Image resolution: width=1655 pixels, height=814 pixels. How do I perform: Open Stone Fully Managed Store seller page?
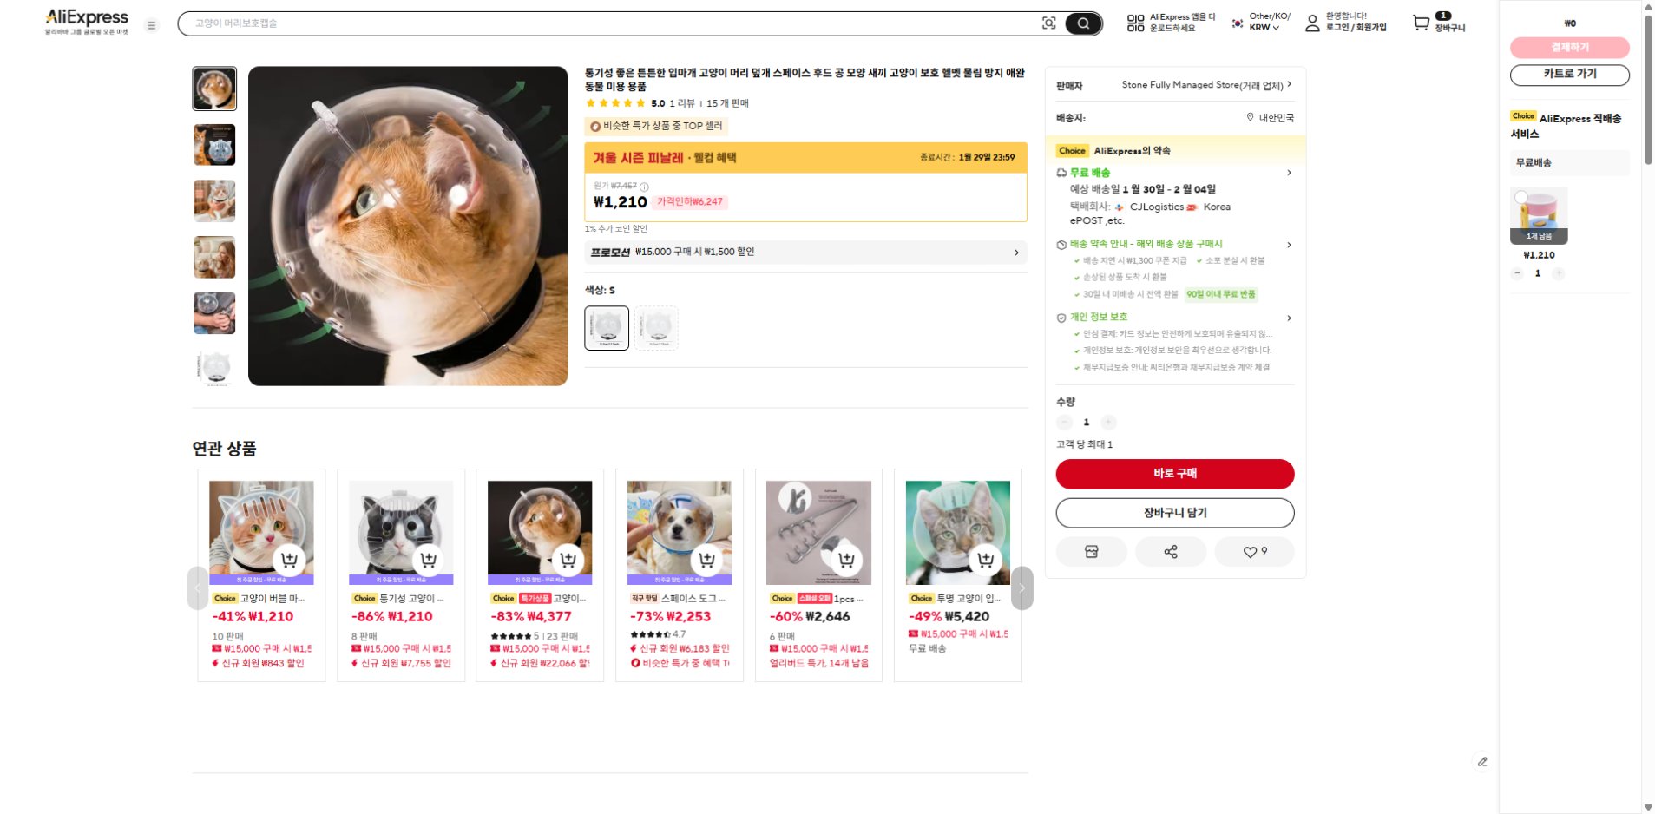pyautogui.click(x=1205, y=85)
